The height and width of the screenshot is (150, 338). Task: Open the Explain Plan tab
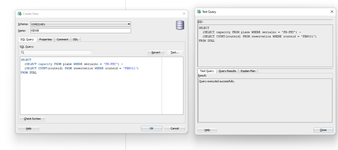point(248,71)
